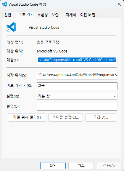Screen dimensions: 124x171
Task: Open advanced options via 고급(D)... button
Action: [x=101, y=117]
